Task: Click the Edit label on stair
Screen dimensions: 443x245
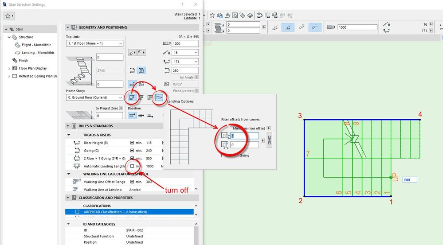Action: (409, 179)
